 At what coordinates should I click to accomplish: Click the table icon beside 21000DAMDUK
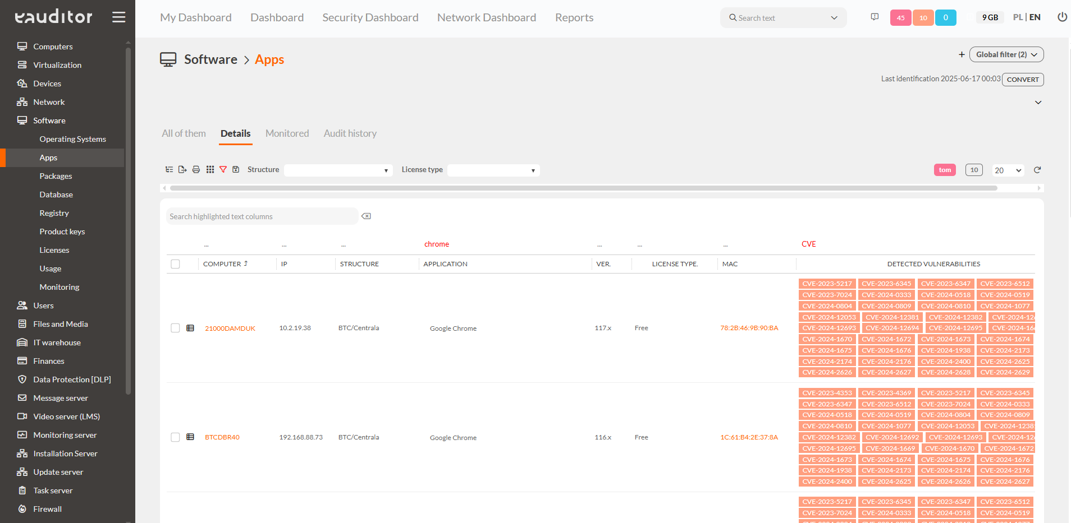click(190, 328)
